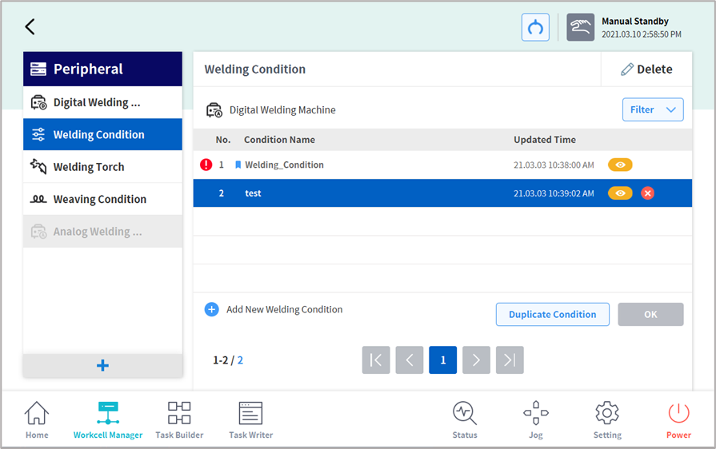The image size is (716, 449).
Task: Click red delete X on test row
Action: click(647, 193)
